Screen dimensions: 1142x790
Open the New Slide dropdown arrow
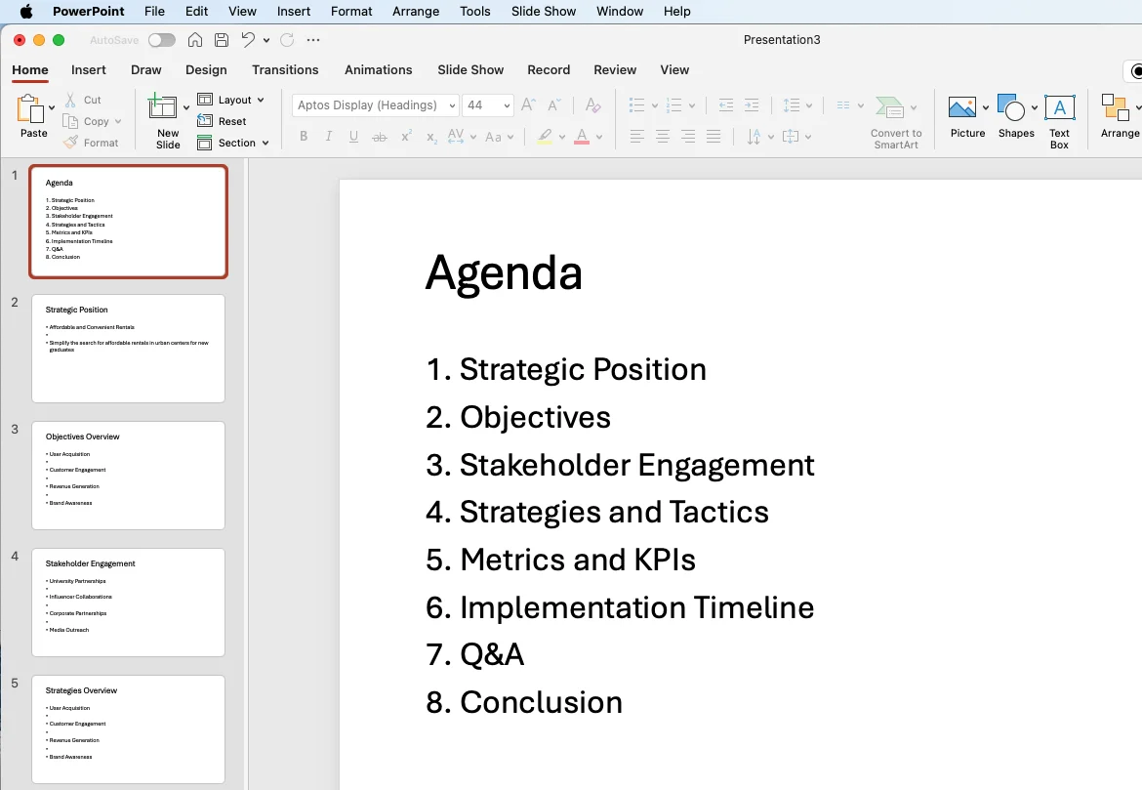[x=186, y=107]
